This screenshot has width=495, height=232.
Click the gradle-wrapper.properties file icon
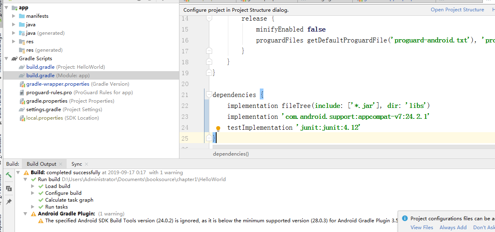(22, 84)
